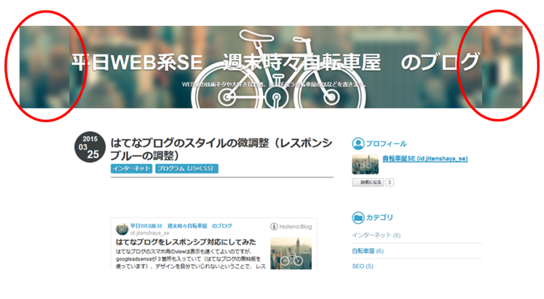Viewport: 544px width, 299px height.
Task: Click the 2015 03 25 date circle
Action: (x=90, y=147)
